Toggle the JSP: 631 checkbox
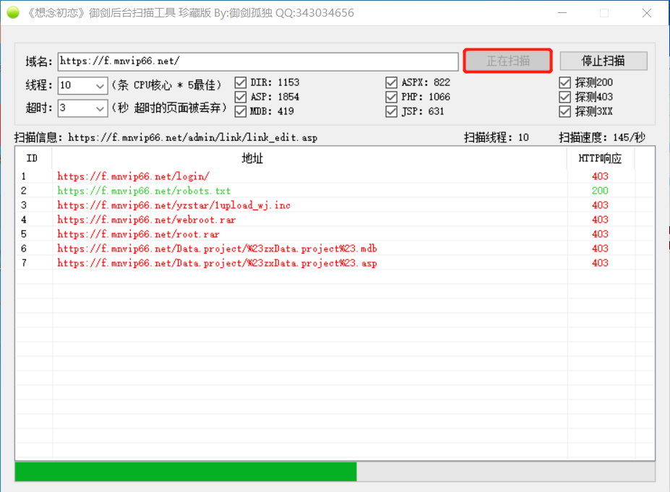Screen dimensions: 670x492 392,111
